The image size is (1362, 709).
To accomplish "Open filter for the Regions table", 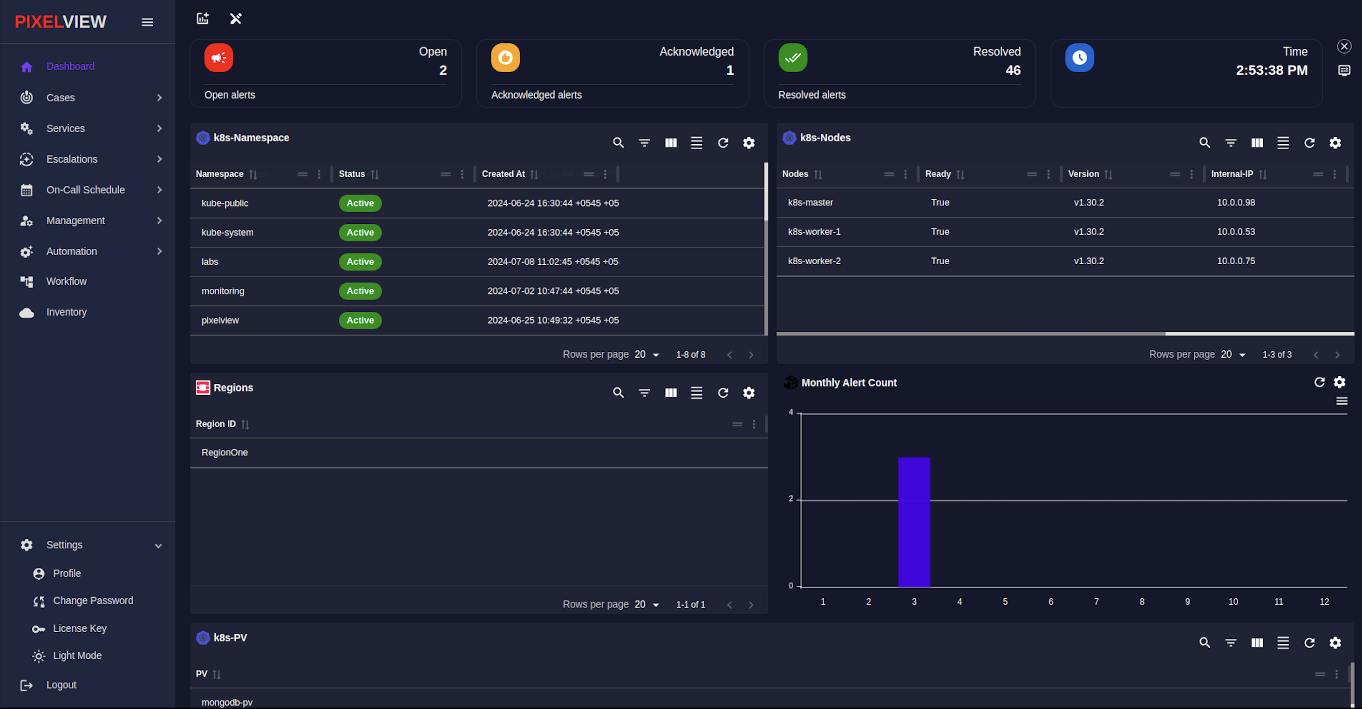I will pyautogui.click(x=644, y=393).
